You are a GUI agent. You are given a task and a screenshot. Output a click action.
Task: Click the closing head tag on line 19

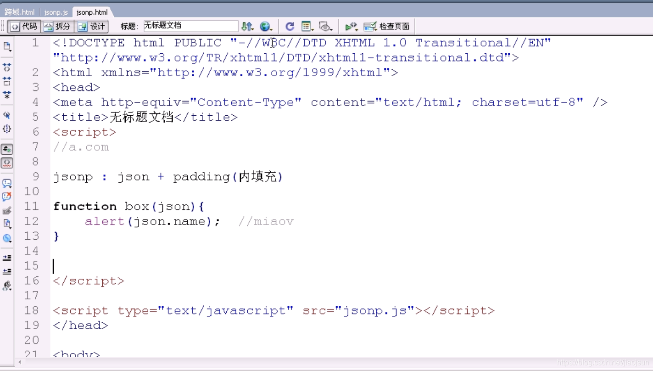80,326
